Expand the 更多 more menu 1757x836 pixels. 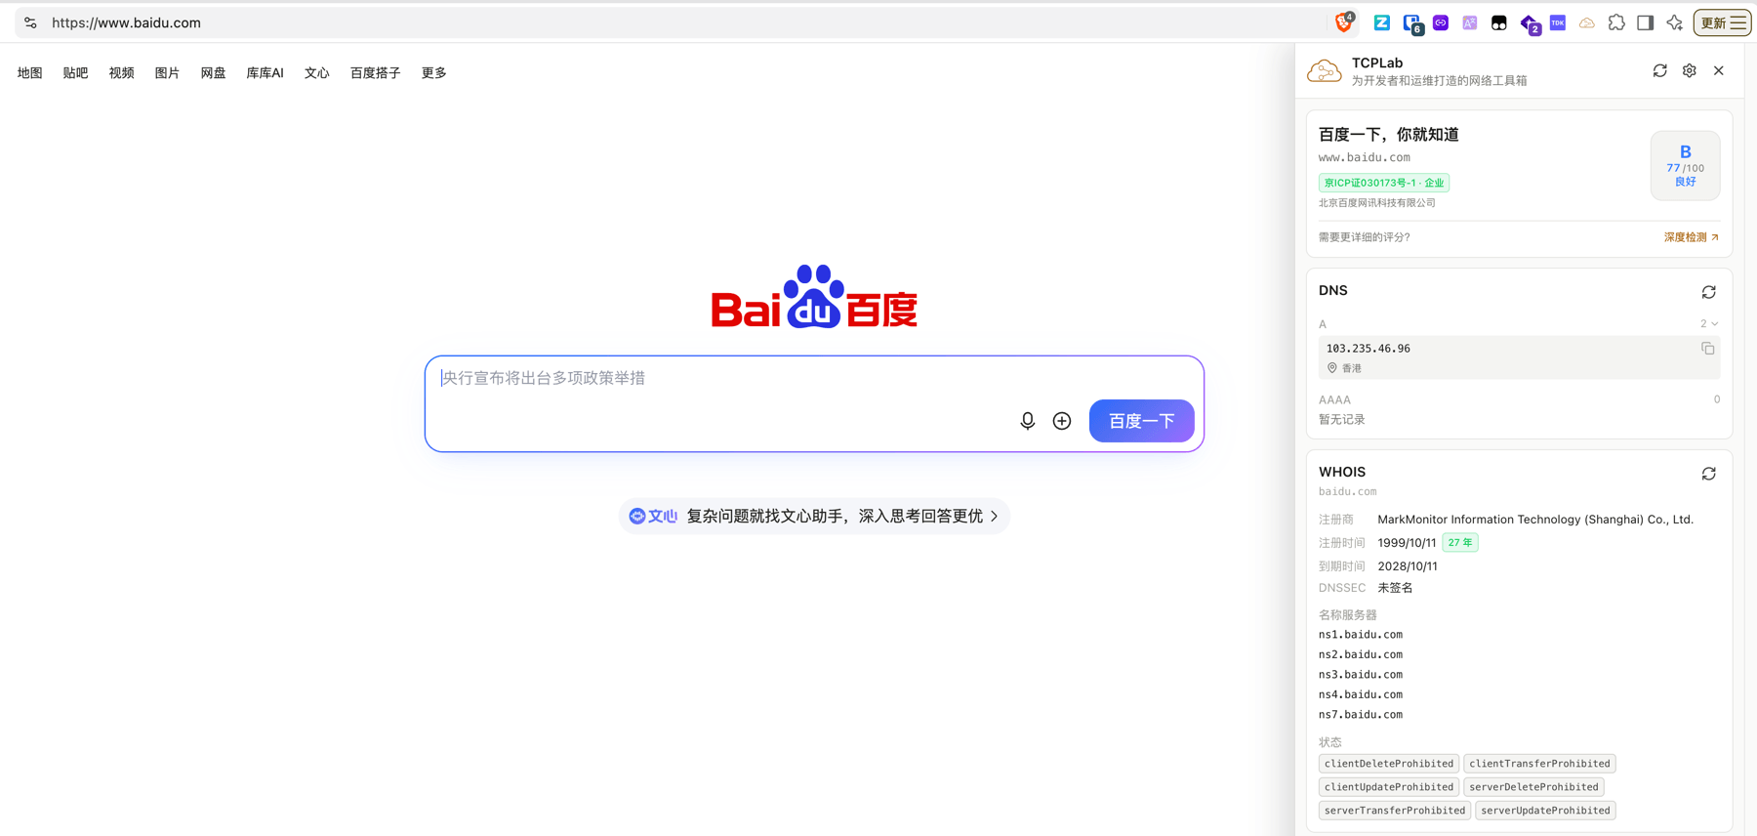coord(433,72)
